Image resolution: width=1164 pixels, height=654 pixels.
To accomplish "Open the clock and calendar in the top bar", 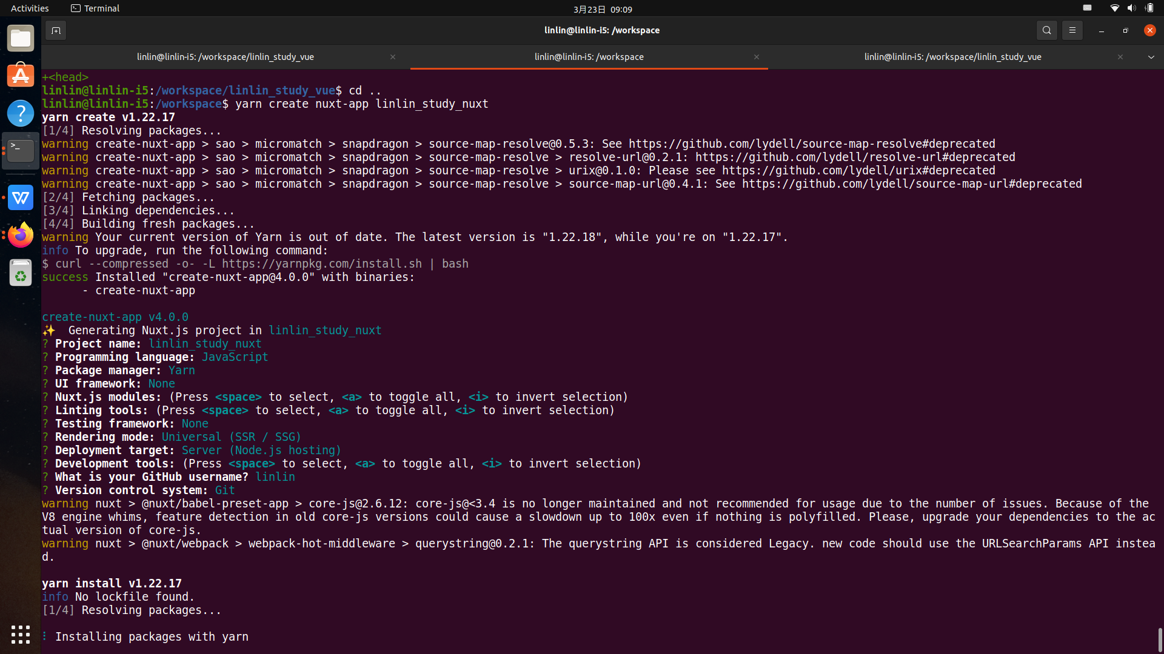I will (602, 9).
